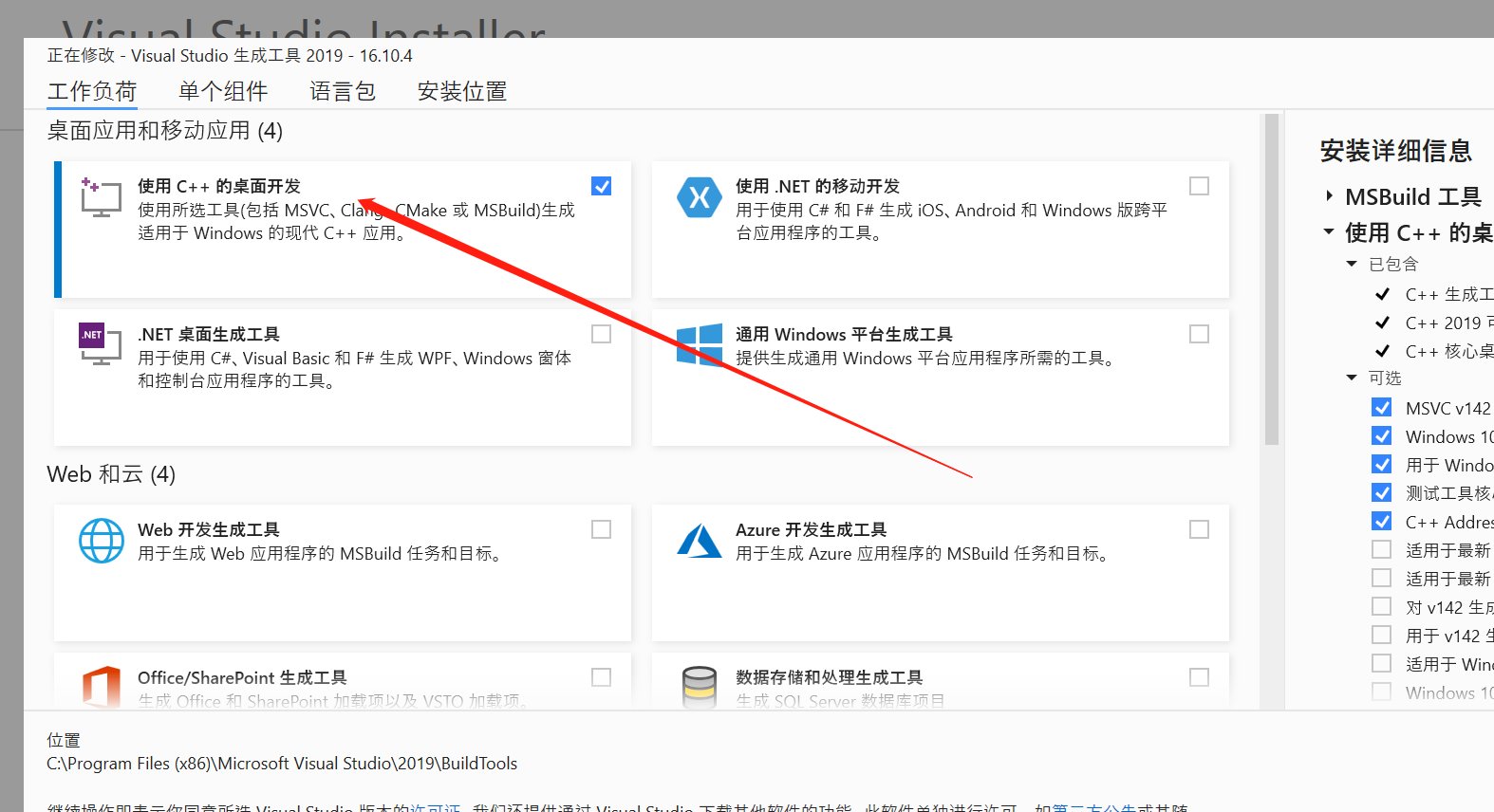Image resolution: width=1494 pixels, height=812 pixels.
Task: Open the 语言包 tab
Action: 342,91
